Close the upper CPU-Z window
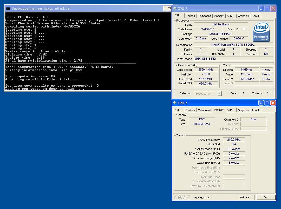The image size is (281, 209). coord(273,8)
